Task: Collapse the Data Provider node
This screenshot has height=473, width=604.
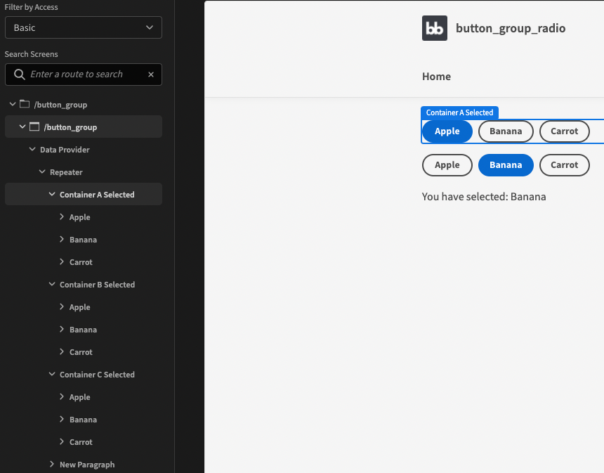Action: tap(32, 149)
